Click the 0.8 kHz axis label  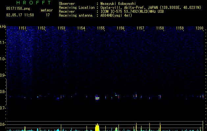3,92
